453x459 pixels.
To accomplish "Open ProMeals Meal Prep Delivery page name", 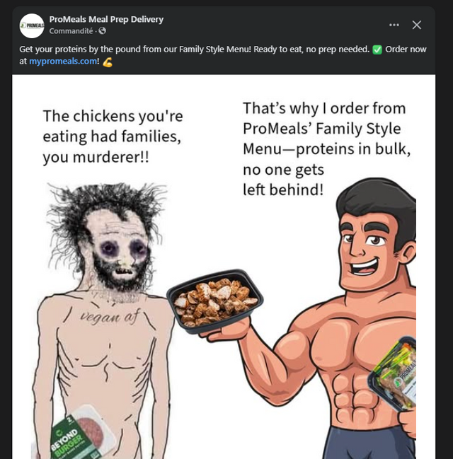I will tap(106, 19).
